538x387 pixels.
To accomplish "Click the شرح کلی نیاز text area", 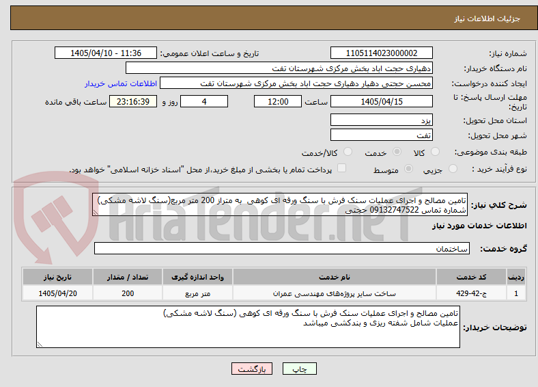I will pyautogui.click(x=280, y=204).
